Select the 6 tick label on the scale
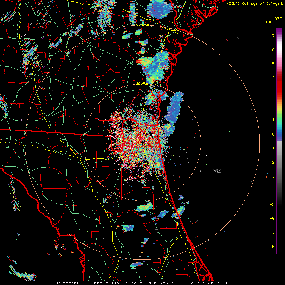The width and height of the screenshot is (285, 285). tap(273, 50)
